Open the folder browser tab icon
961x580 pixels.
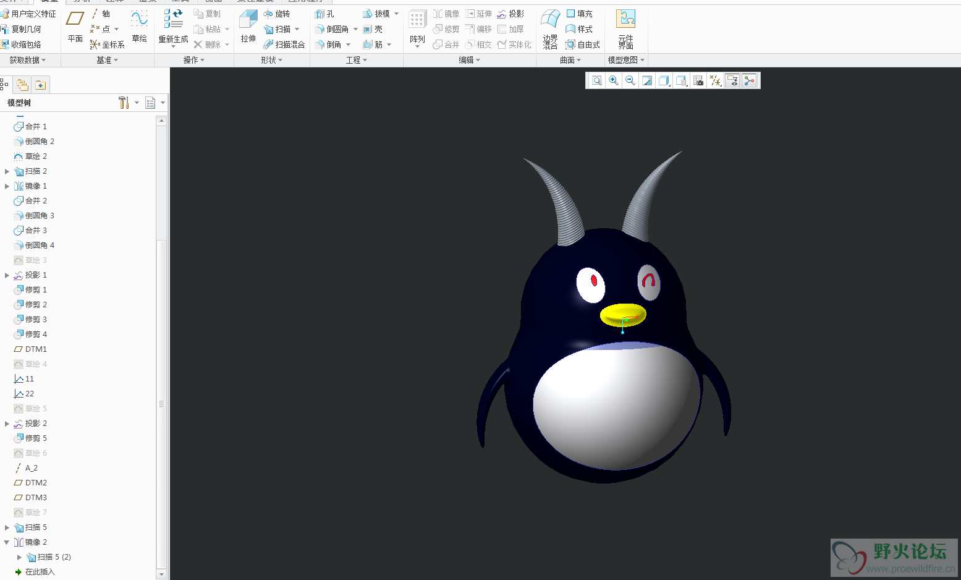click(x=23, y=85)
